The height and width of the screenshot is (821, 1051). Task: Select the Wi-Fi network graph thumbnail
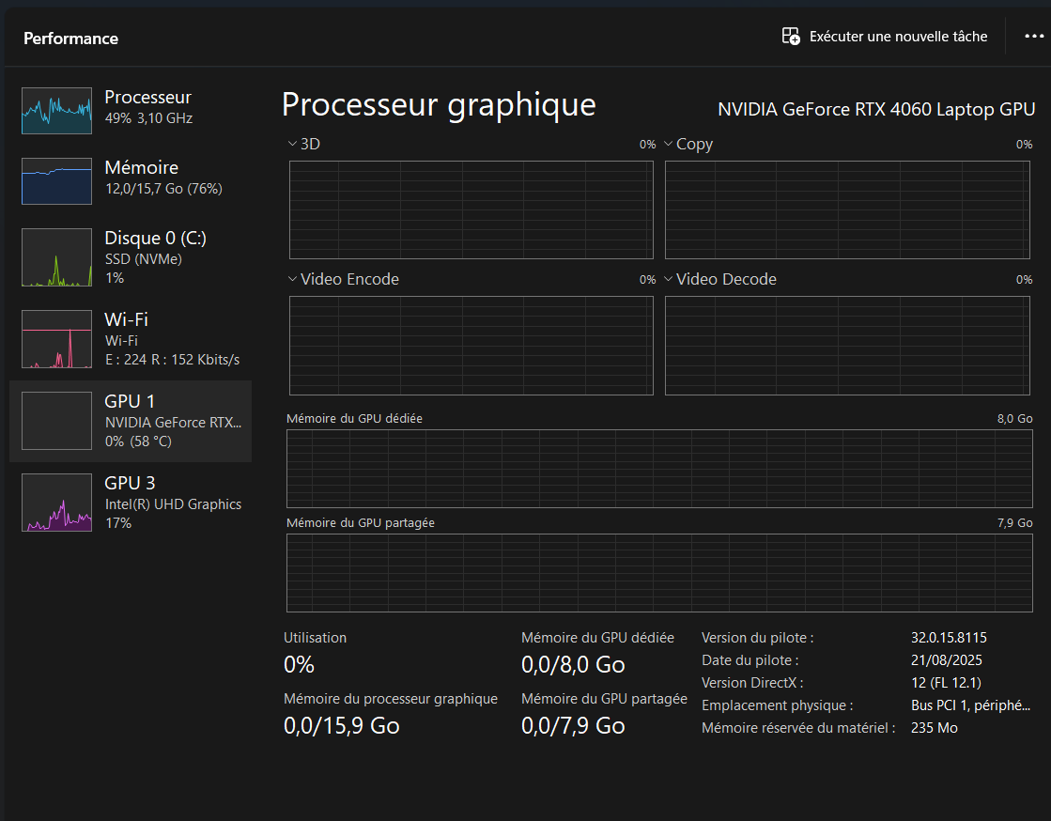pyautogui.click(x=56, y=339)
